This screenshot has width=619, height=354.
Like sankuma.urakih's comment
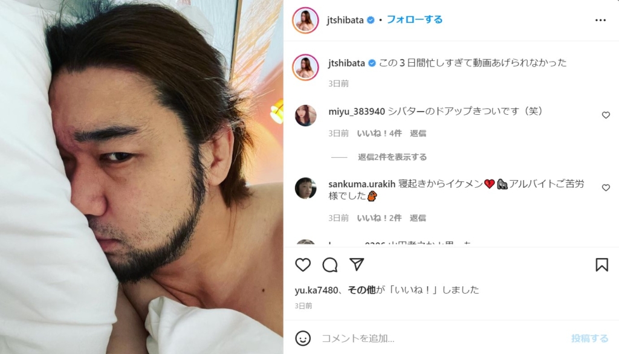tap(606, 188)
